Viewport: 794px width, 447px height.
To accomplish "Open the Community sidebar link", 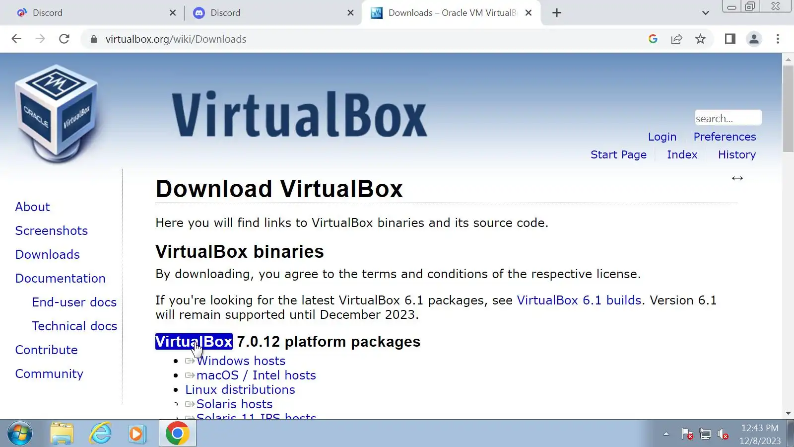I will [49, 373].
